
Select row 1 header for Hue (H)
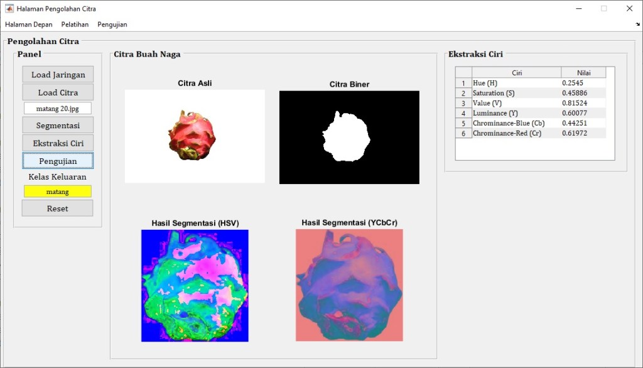tap(463, 83)
